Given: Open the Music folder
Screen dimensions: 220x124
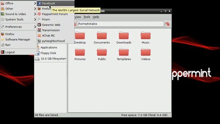Looking at the screenshot, I should (x=145, y=38).
